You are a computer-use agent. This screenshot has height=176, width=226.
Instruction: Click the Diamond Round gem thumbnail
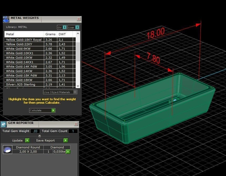tap(8, 150)
